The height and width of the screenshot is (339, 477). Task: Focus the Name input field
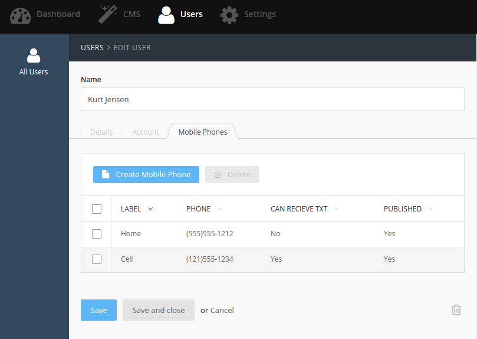tap(272, 99)
